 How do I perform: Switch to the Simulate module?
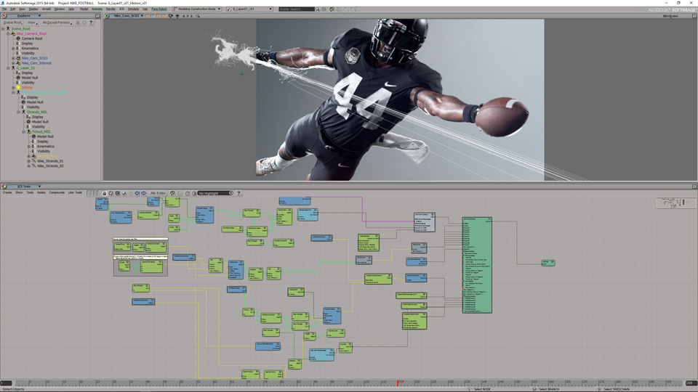pyautogui.click(x=133, y=9)
